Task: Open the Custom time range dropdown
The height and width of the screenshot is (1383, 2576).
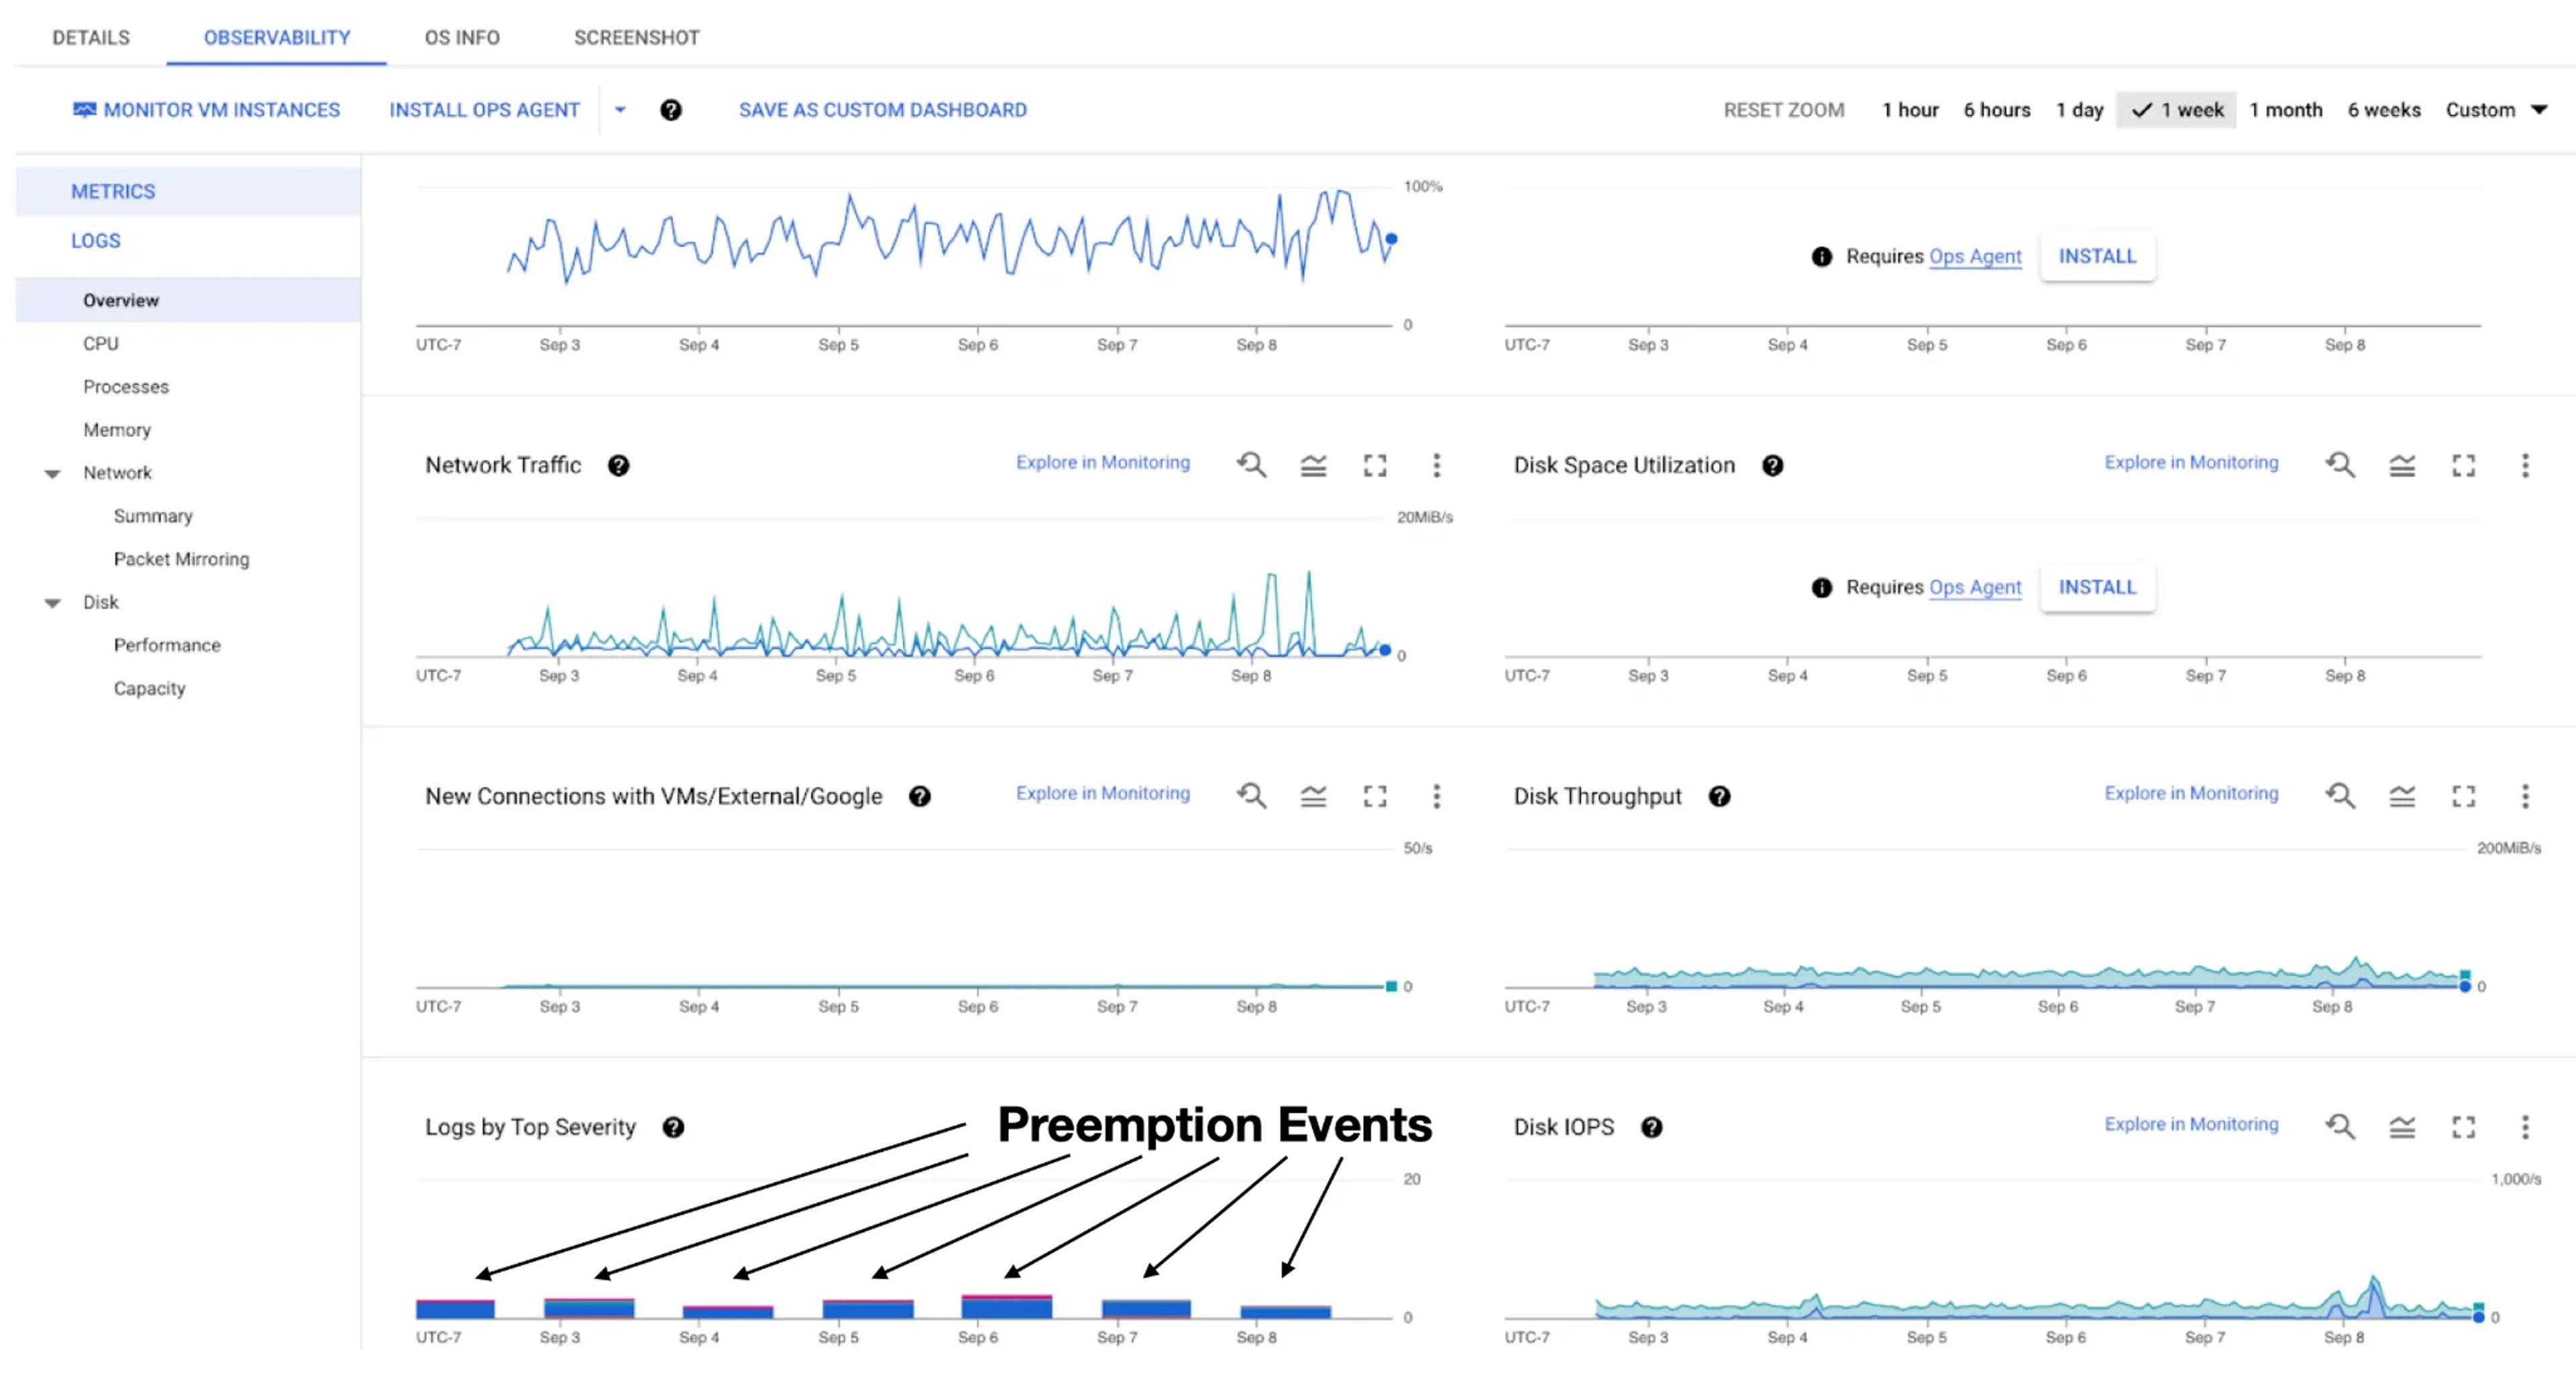Action: click(x=2495, y=110)
